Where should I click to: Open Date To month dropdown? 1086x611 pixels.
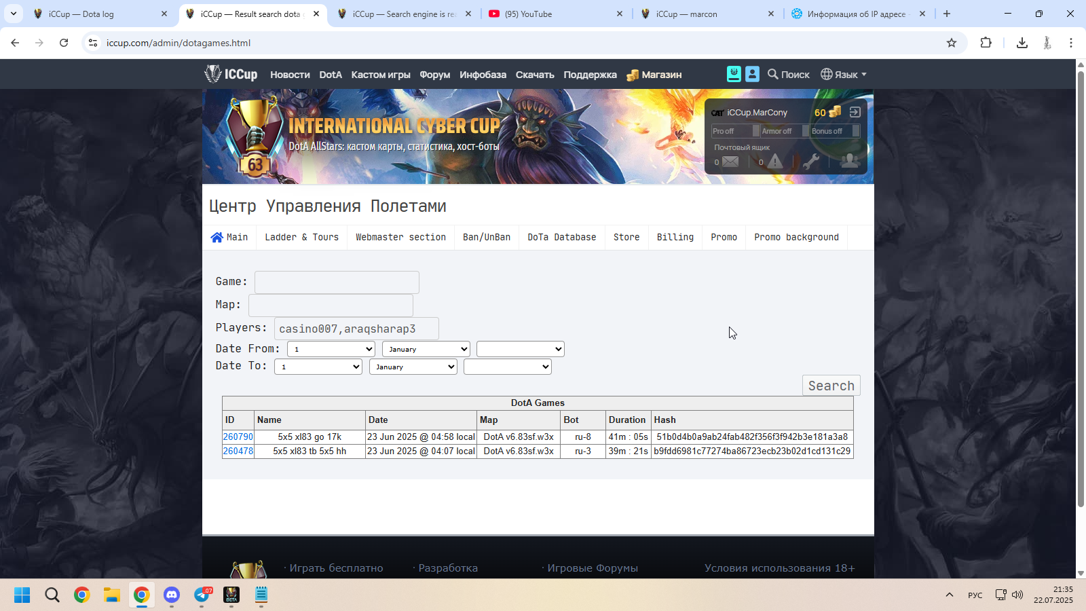[x=413, y=367]
